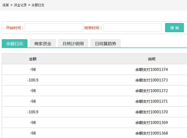Select the 余额支付10001374 description cell
Viewport: 187px width, 138px height.
(151, 70)
